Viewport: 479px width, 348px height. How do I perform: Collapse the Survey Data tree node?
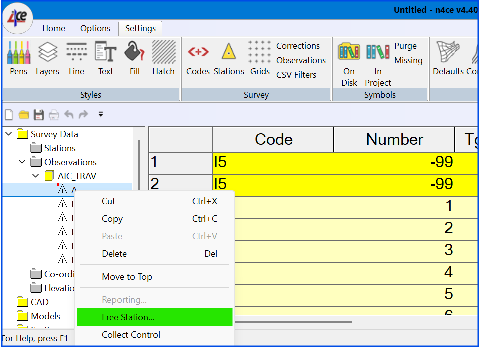coord(9,134)
